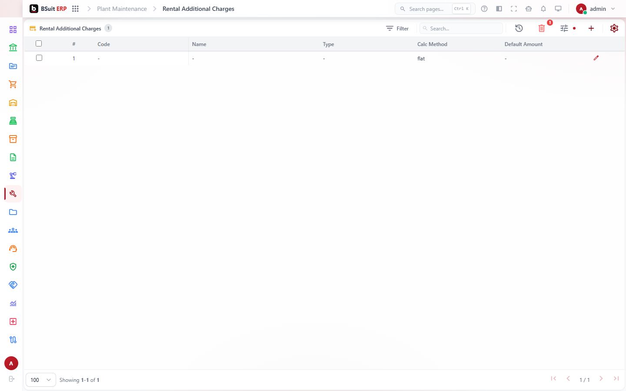The width and height of the screenshot is (626, 391).
Task: Open the AI assistant robot icon
Action: click(529, 9)
